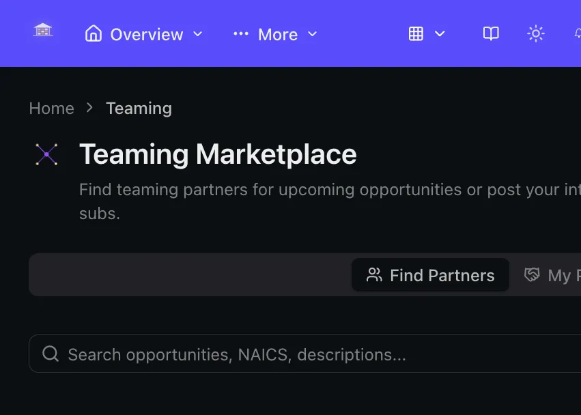Viewport: 581px width, 415px height.
Task: Go to Home breadcrumb link
Action: (x=51, y=109)
